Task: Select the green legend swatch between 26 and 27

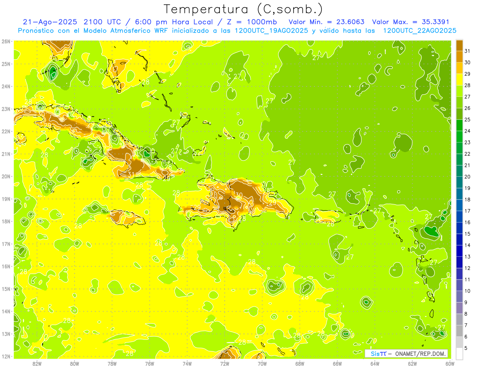Action: (459, 102)
